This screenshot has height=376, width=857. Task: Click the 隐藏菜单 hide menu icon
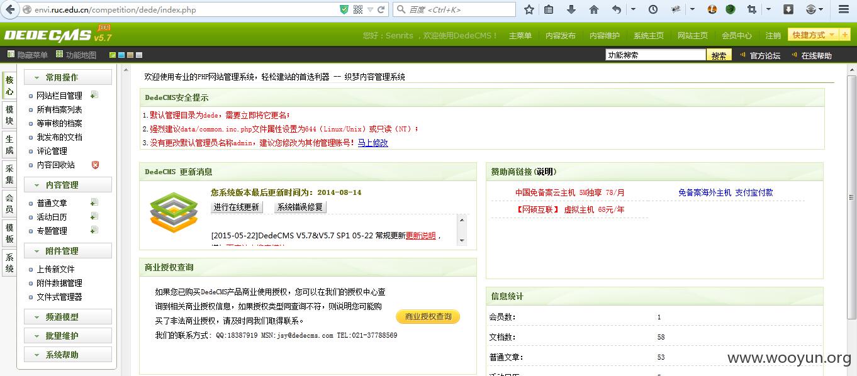pos(11,55)
